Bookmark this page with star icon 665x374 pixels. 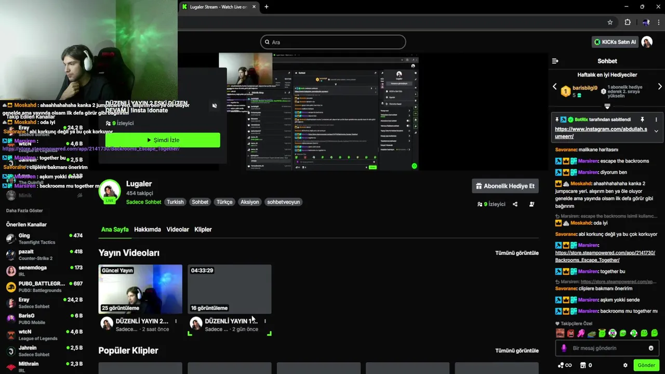point(610,22)
